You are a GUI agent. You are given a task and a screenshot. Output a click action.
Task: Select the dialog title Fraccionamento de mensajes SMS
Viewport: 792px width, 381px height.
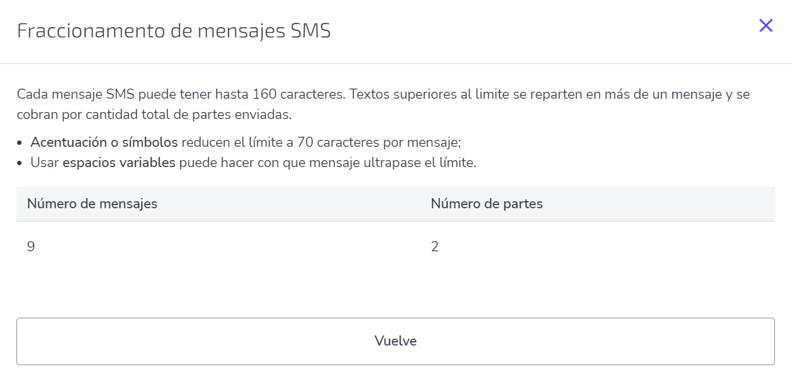[175, 29]
